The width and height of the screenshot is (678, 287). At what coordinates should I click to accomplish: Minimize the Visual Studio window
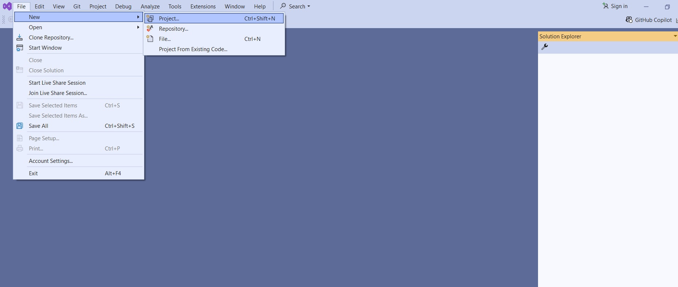pos(646,7)
